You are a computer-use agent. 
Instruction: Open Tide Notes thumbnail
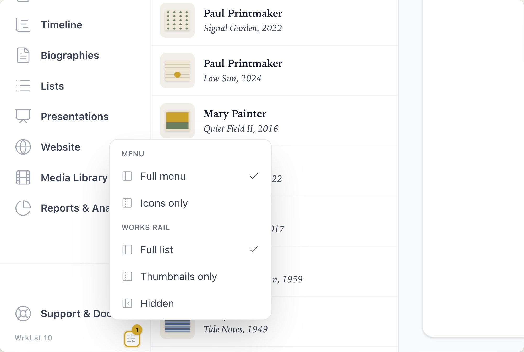coord(177,329)
